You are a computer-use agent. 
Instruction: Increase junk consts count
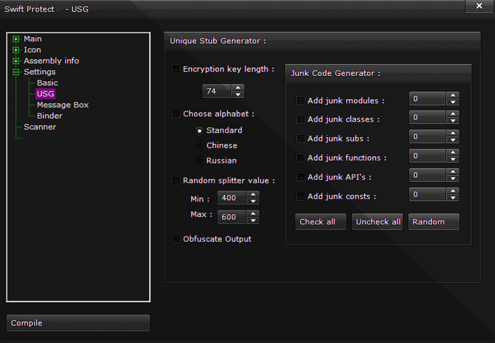tap(453, 190)
